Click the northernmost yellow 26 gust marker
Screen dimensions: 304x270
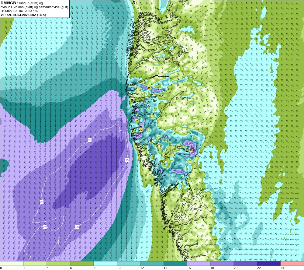pos(149,88)
